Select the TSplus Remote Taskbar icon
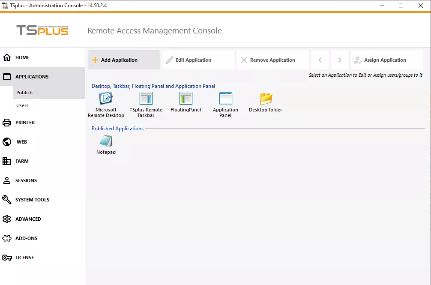Viewport: 431px width, 285px height. [x=146, y=99]
